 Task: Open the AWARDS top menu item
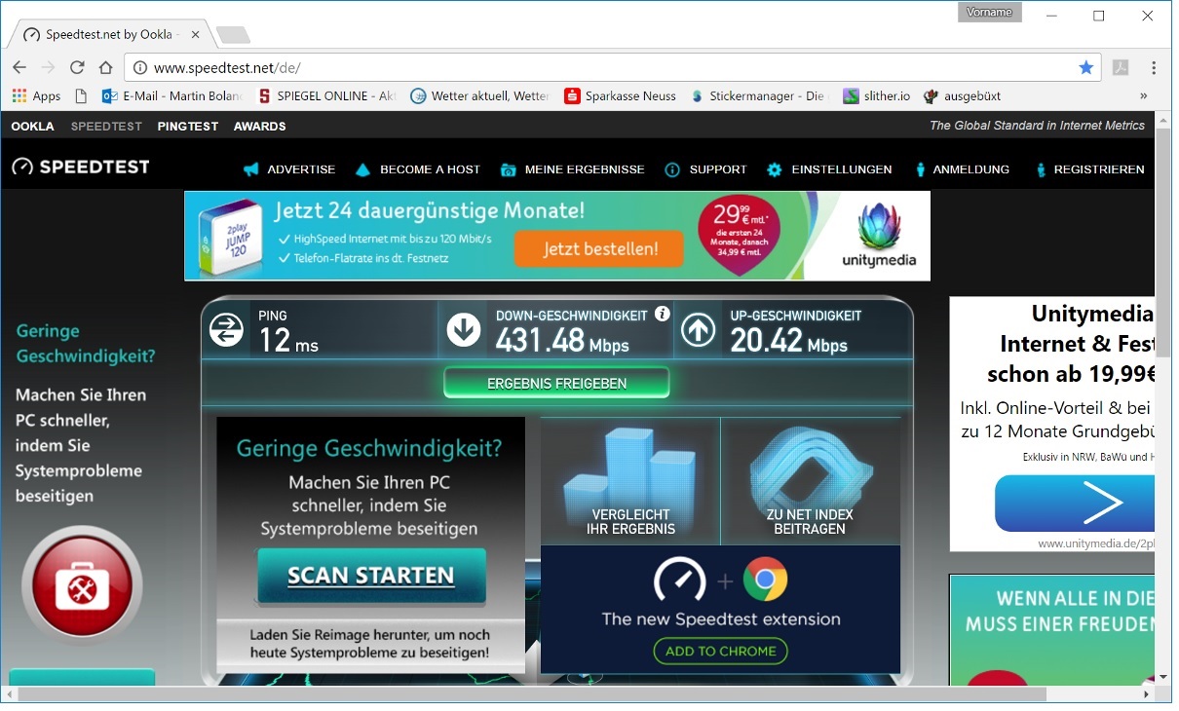point(259,126)
